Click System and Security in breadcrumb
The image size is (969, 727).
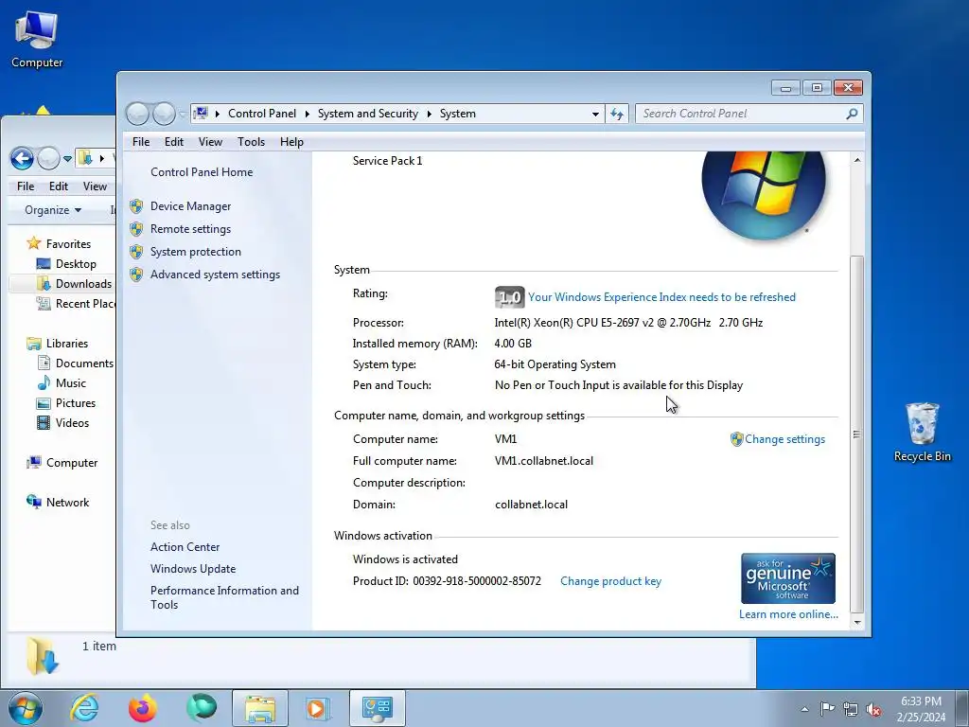point(368,114)
